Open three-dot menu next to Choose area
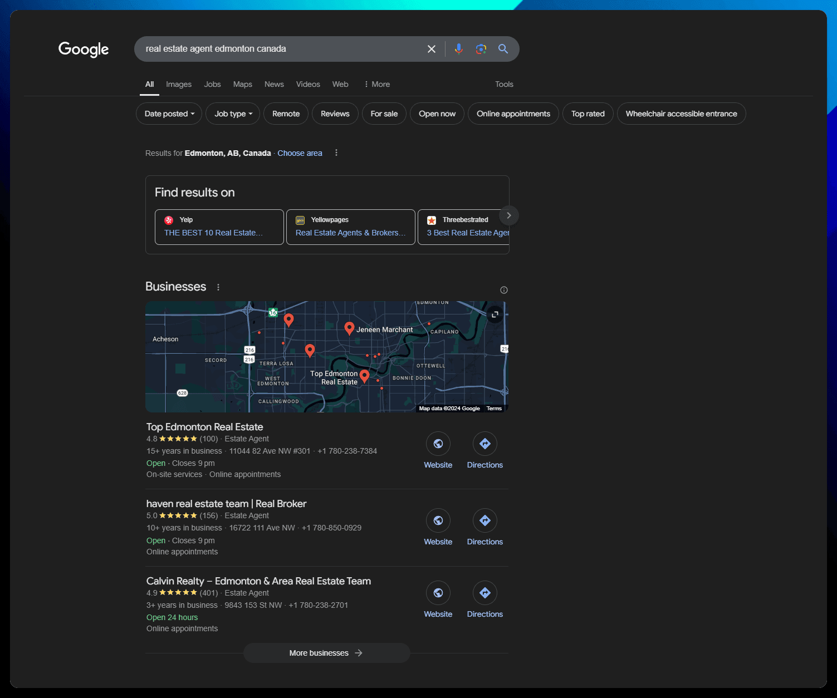This screenshot has height=698, width=837. tap(336, 153)
